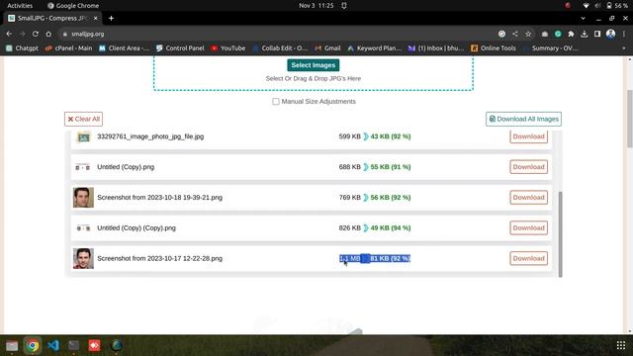
Task: Open the Client Area bookmark
Action: tap(124, 48)
